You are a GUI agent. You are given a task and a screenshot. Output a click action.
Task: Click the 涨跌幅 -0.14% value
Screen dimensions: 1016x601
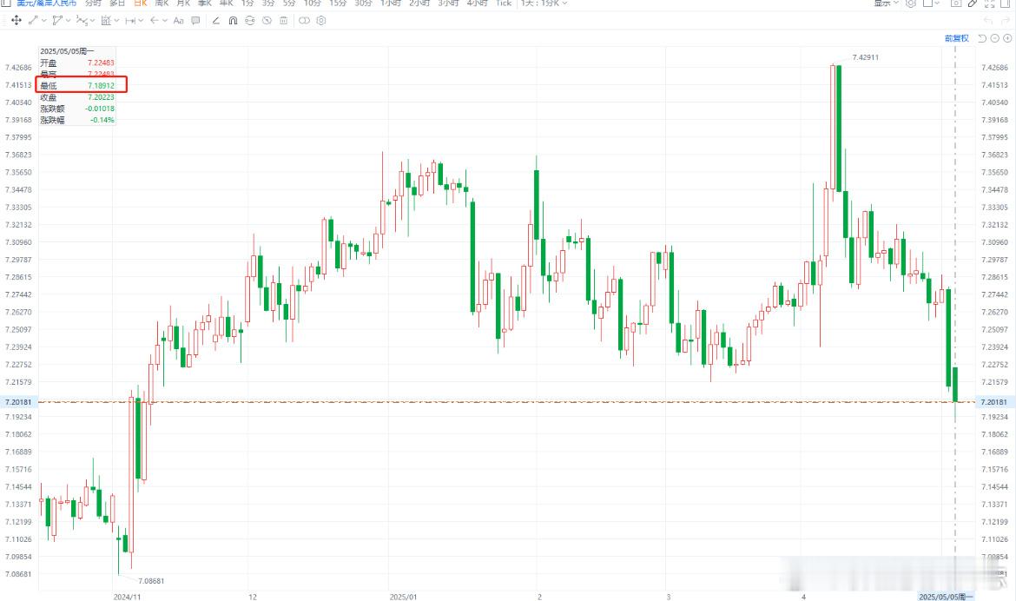(x=102, y=120)
